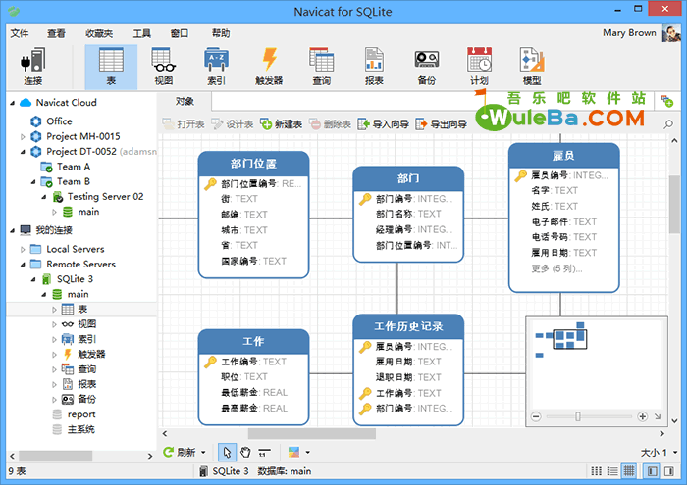Click the search magnifier icon
The width and height of the screenshot is (687, 485).
668,124
